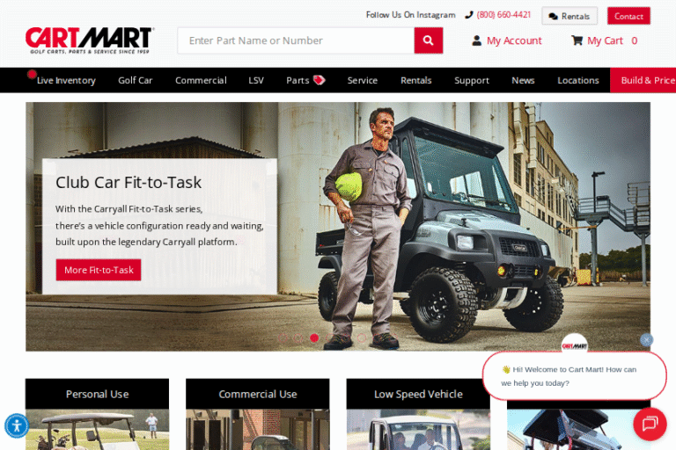Click the Rentals button in top bar
Viewport: 676px width, 450px height.
pos(569,16)
